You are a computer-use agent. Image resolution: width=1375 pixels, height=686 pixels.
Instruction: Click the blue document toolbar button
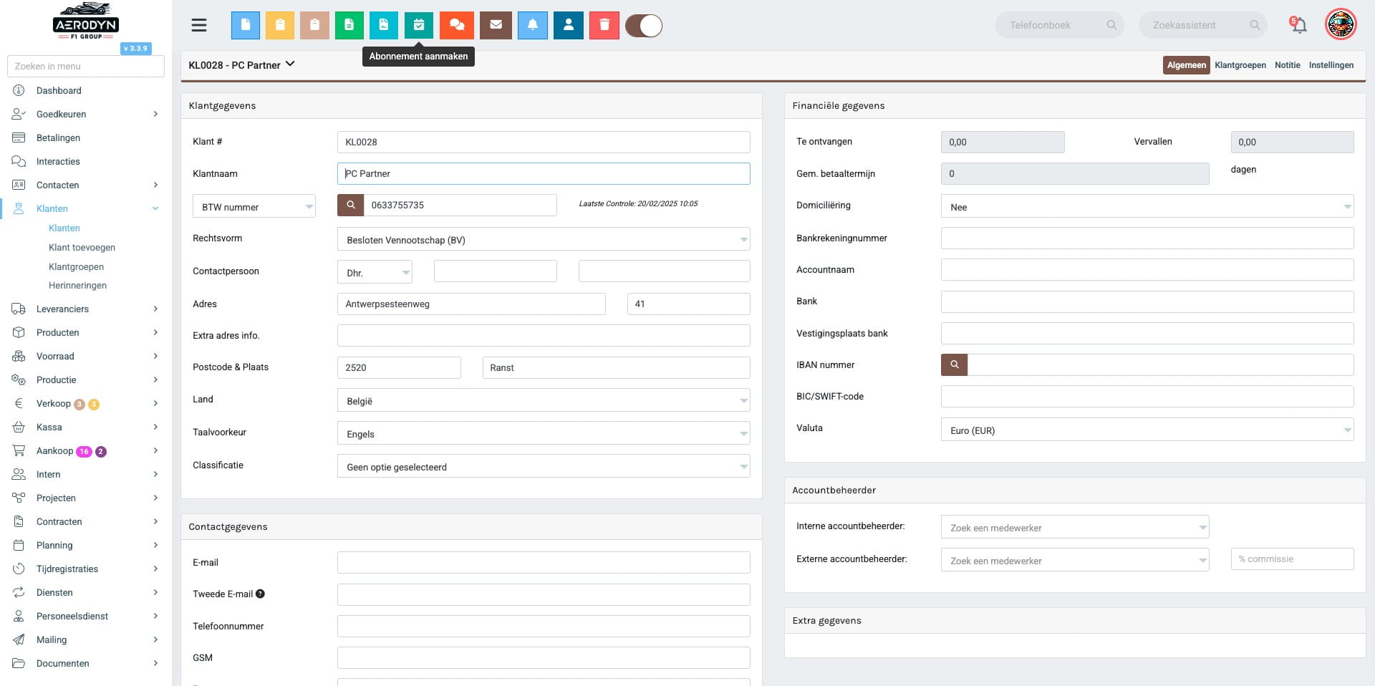(246, 25)
